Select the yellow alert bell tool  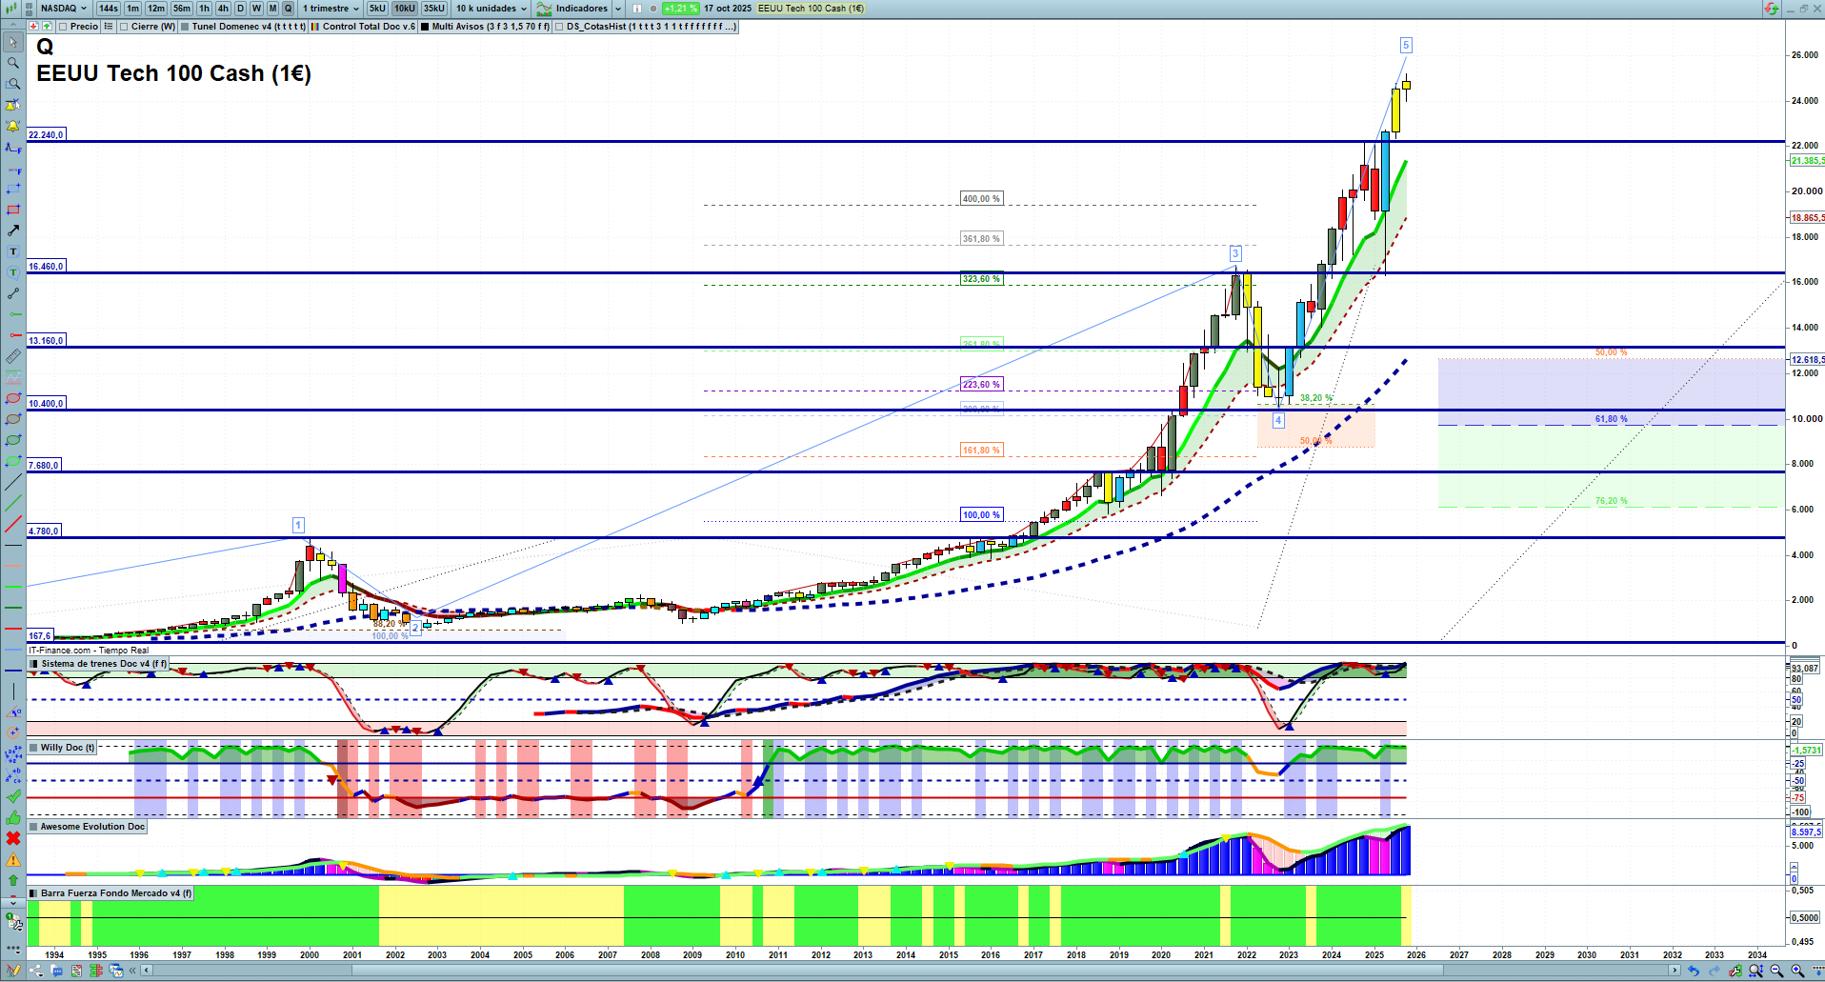pyautogui.click(x=12, y=126)
